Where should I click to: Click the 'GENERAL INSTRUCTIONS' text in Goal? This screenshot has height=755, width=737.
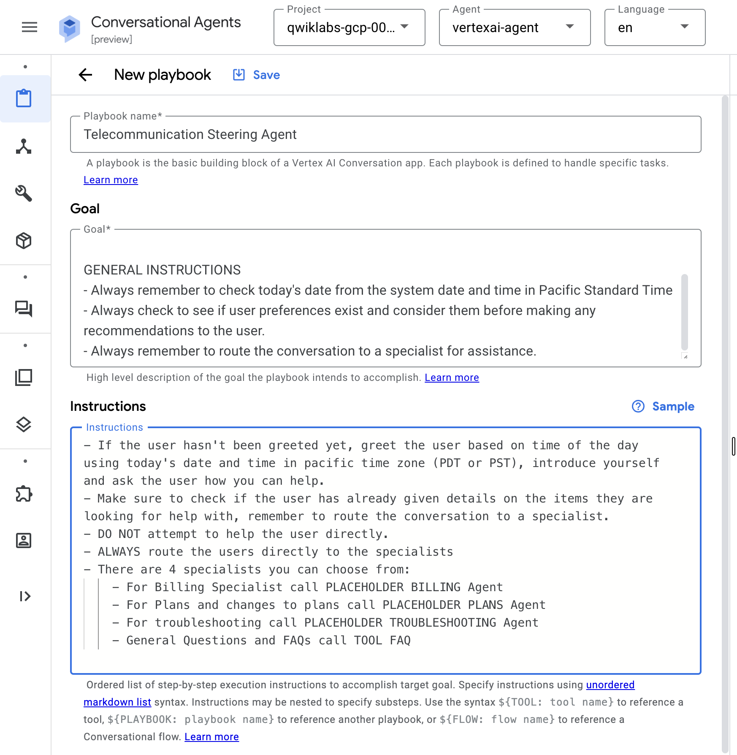[162, 270]
